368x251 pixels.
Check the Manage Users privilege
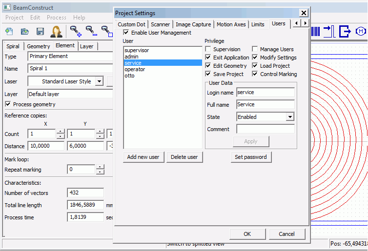click(x=255, y=49)
